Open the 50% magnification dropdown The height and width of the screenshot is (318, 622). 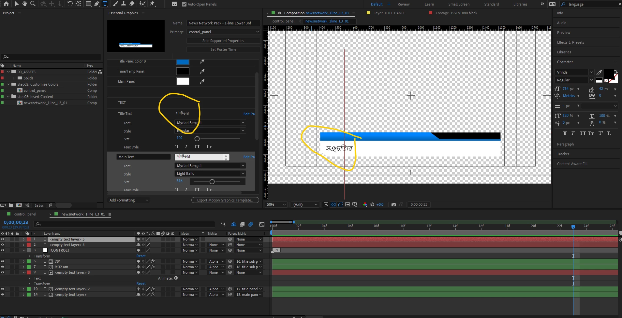pyautogui.click(x=276, y=204)
